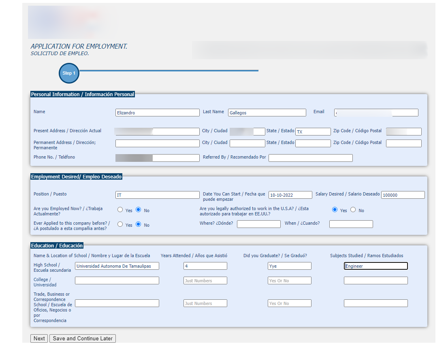Screen dimensions: 448x361
Task: Click the Salary Desired field
Action: 403,195
